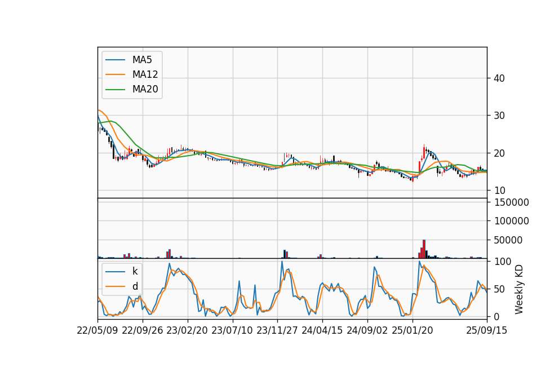Click the MA12 legend label
Image resolution: width=541 pixels, height=389 pixels.
tap(145, 74)
